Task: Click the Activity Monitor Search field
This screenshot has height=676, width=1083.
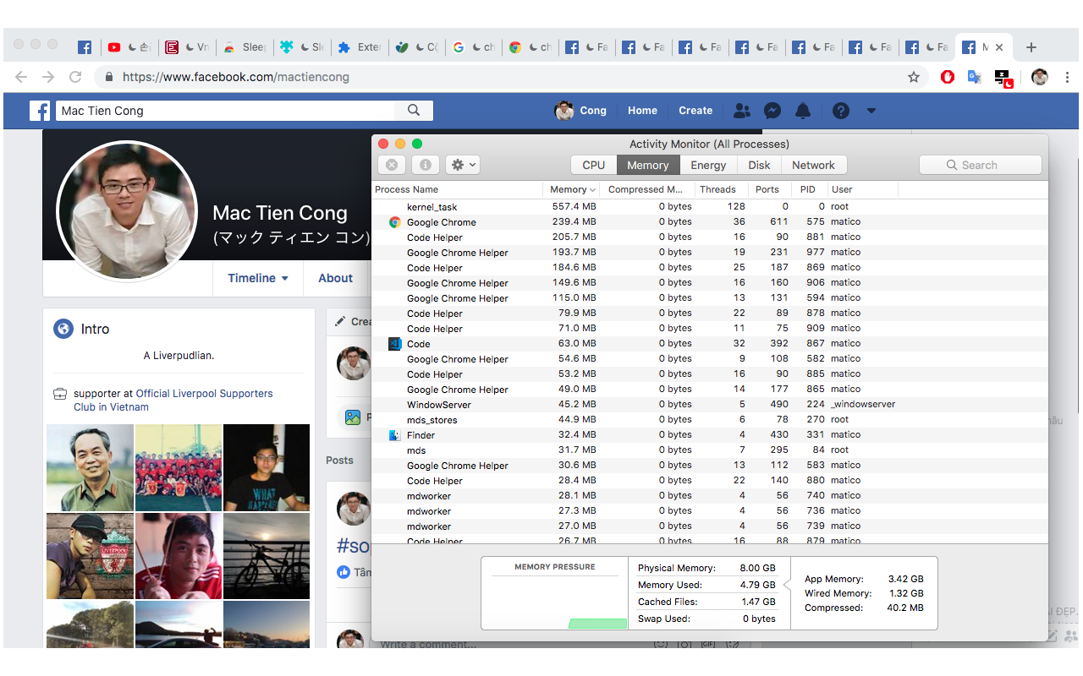Action: point(980,165)
